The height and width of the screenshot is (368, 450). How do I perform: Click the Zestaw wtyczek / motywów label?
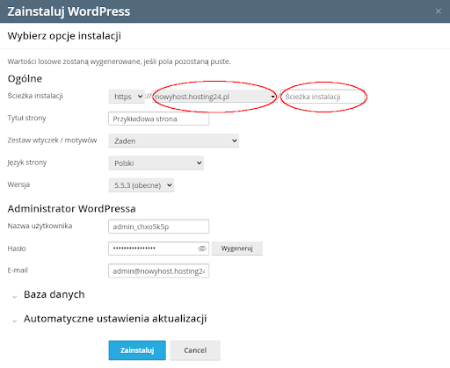[52, 141]
